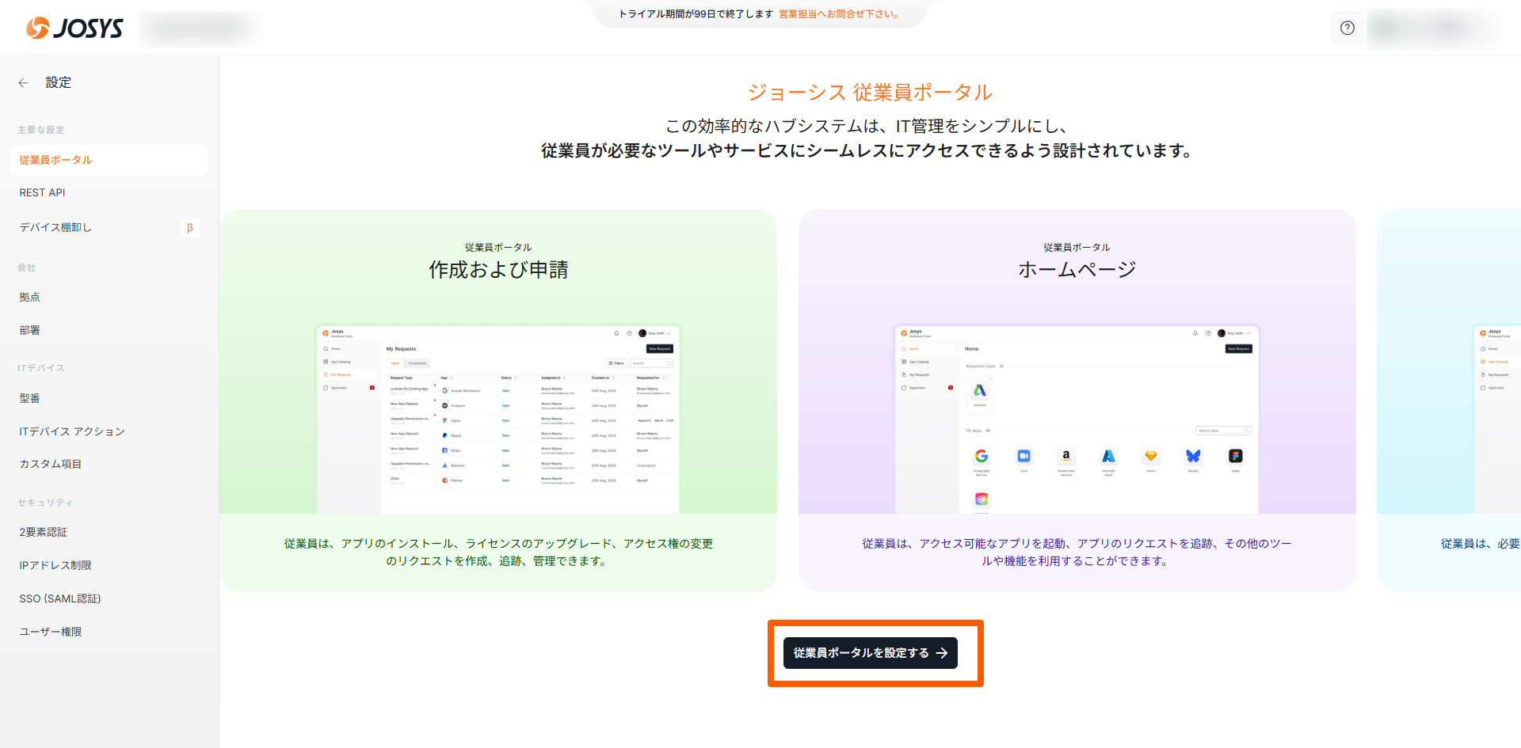Open 型番 settings
The image size is (1521, 748).
click(30, 399)
